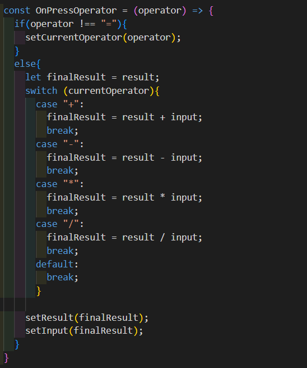Click the case "/" label
This screenshot has height=368, width=307.
(60, 224)
